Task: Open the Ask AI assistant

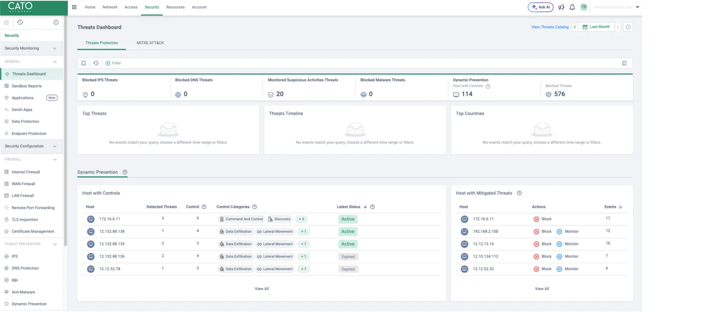Action: pos(540,7)
